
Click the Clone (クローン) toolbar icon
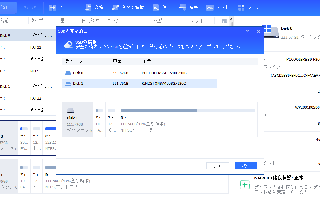[53, 7]
